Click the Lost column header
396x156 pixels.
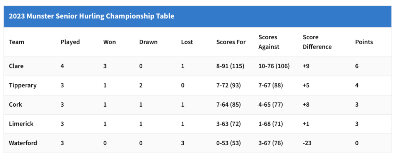pos(187,42)
